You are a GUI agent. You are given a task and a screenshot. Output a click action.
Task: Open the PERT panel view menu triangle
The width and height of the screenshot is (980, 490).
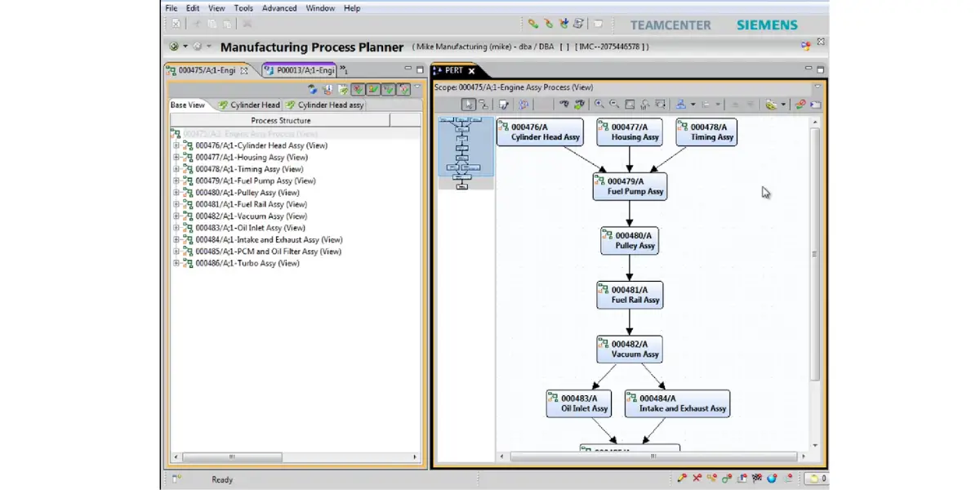pyautogui.click(x=817, y=87)
